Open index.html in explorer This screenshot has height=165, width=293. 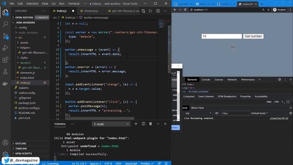click(27, 77)
